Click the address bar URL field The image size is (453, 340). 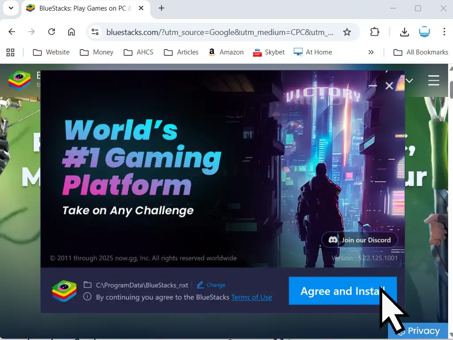(x=219, y=32)
